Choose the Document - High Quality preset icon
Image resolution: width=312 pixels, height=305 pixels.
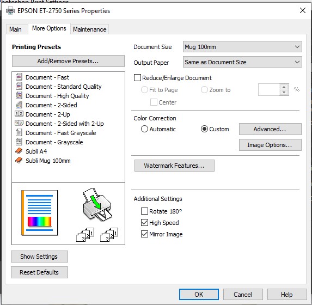pyautogui.click(x=19, y=95)
